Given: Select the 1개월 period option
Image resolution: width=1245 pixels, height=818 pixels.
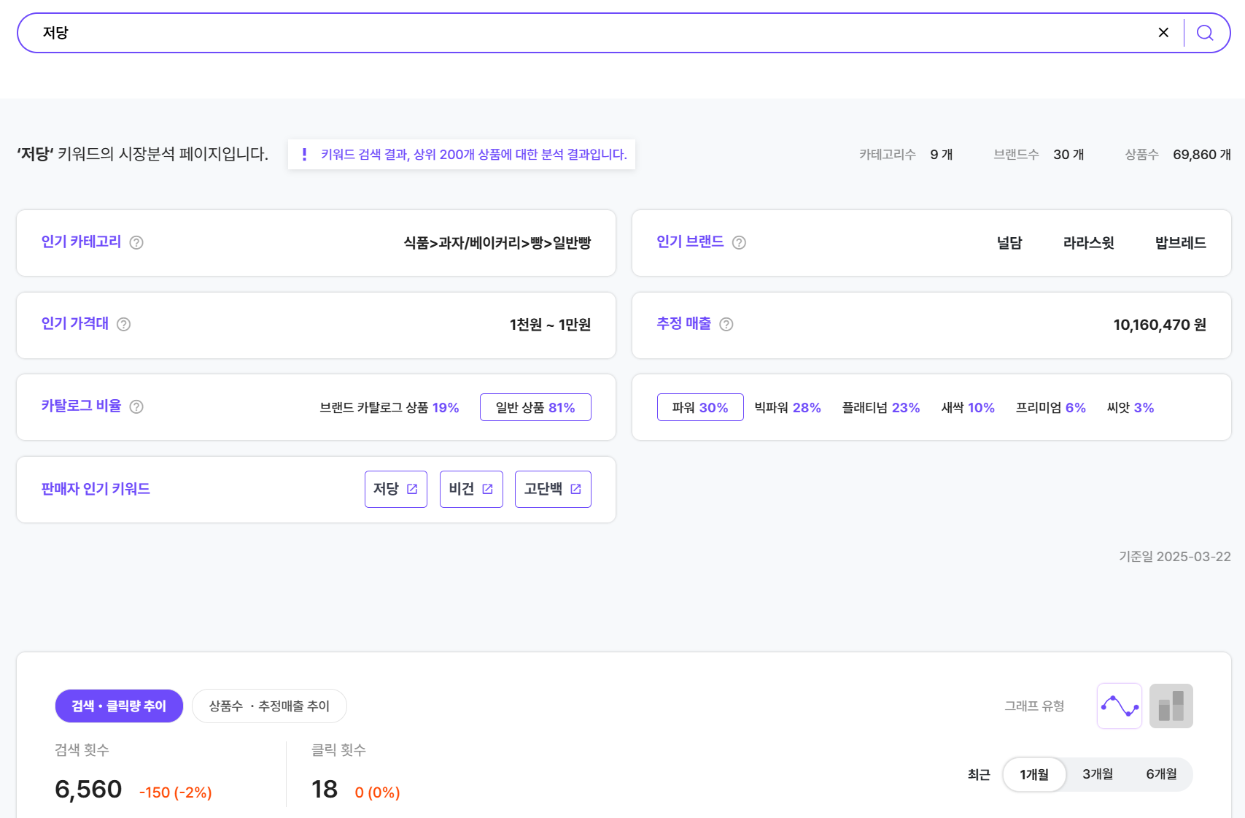Looking at the screenshot, I should coord(1033,774).
